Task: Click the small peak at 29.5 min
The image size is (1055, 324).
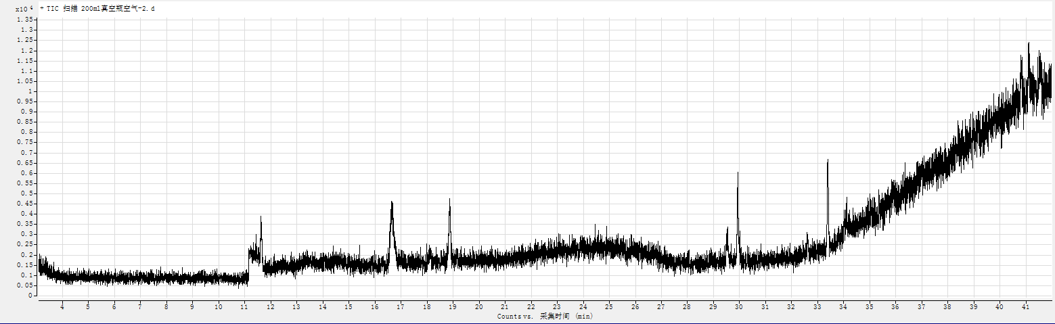Action: (727, 229)
